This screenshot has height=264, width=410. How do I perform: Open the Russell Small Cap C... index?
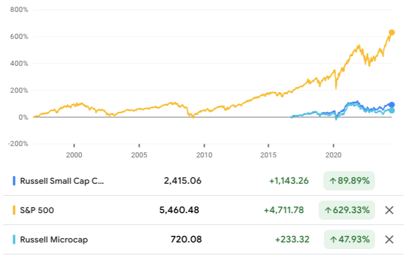pyautogui.click(x=62, y=181)
